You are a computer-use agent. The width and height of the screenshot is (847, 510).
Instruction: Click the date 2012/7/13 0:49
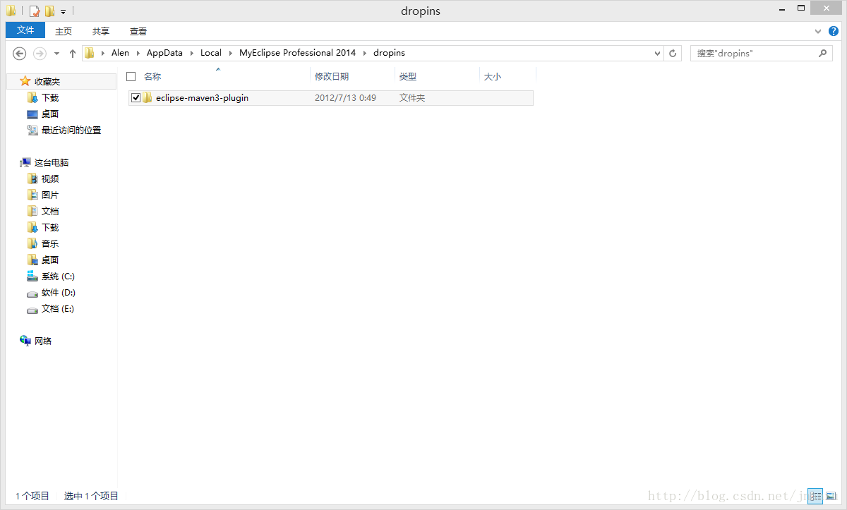(x=345, y=98)
